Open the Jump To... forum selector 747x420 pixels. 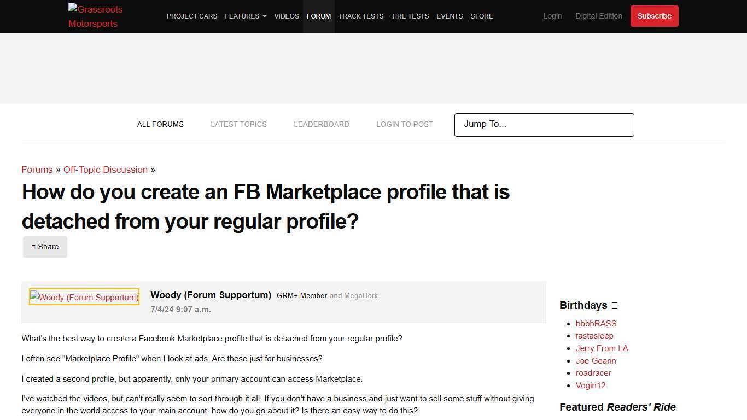tap(544, 125)
